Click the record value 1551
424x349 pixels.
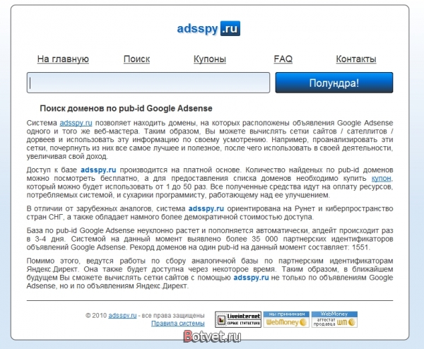coord(360,247)
